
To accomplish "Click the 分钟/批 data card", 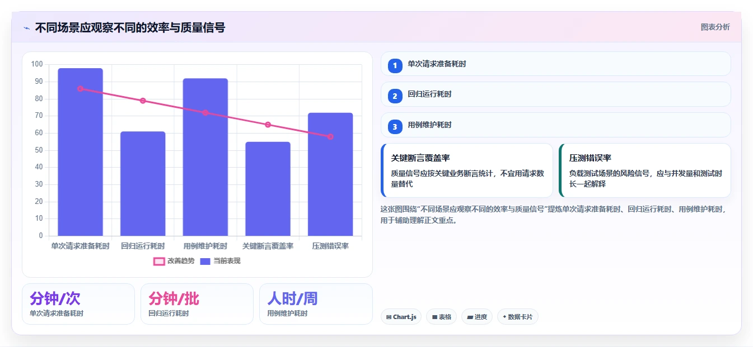I will [x=197, y=304].
